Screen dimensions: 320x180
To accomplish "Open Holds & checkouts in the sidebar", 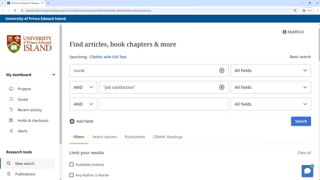I will point(33,121).
